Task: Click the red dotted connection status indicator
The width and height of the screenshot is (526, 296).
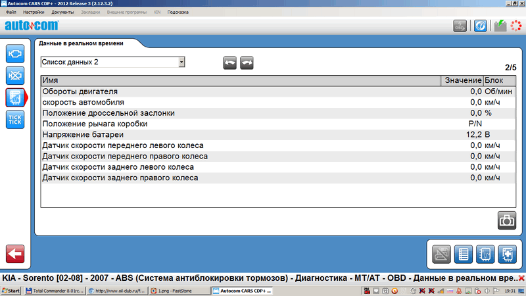Action: (516, 26)
